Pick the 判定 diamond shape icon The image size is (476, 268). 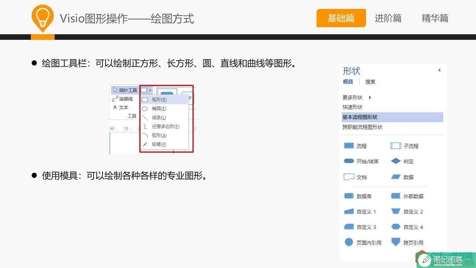(396, 161)
